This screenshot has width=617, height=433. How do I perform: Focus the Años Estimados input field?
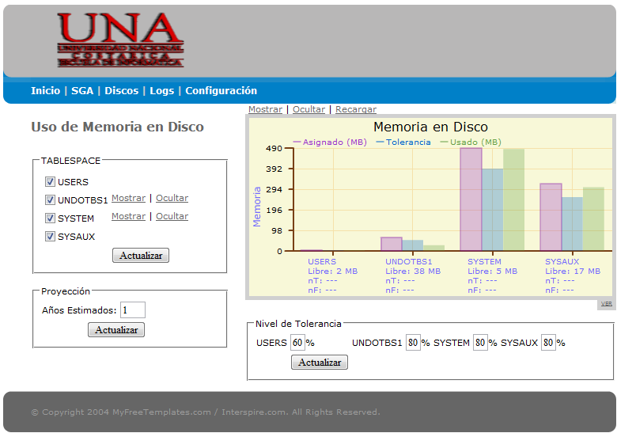(133, 310)
